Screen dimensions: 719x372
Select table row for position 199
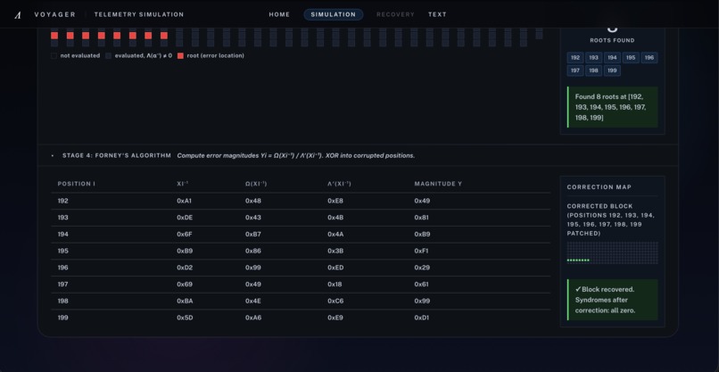pyautogui.click(x=301, y=318)
